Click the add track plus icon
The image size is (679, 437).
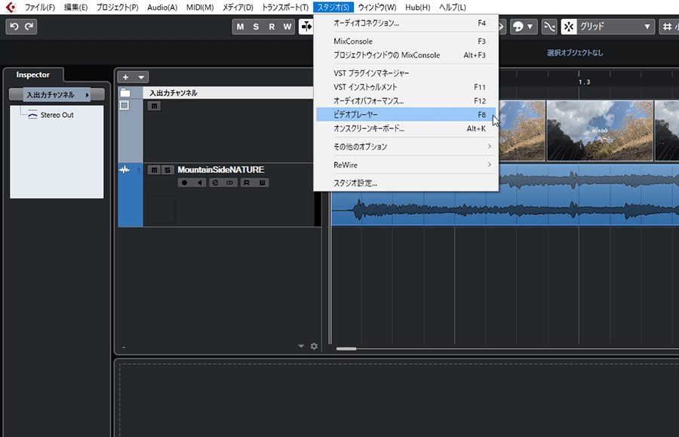[125, 77]
